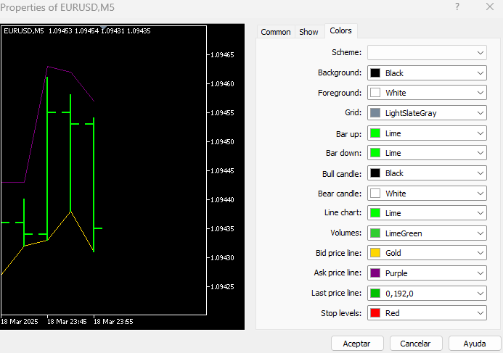The height and width of the screenshot is (353, 503).
Task: Click the 18 Mar 2025 date label
Action: point(20,321)
